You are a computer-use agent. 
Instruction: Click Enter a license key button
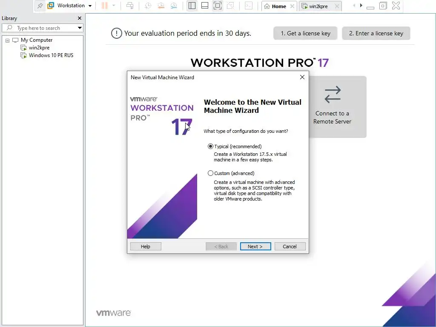[376, 33]
